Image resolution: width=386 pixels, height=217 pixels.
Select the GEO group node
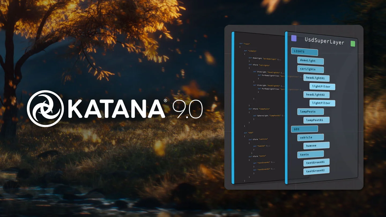click(304, 129)
